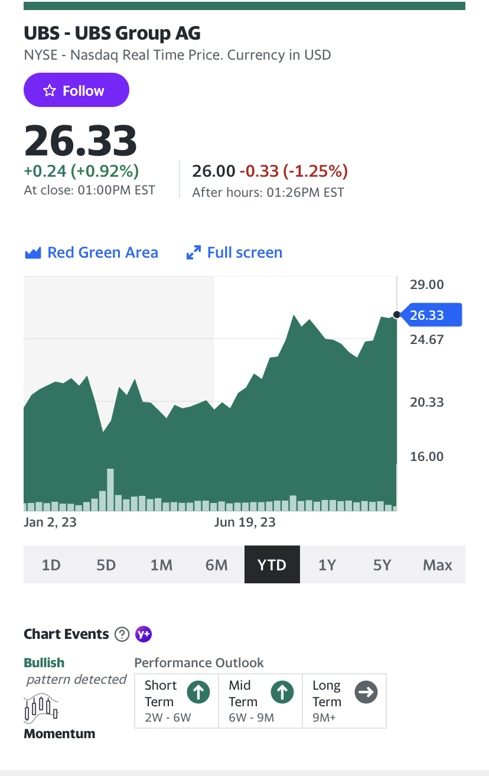Click the Short Term up arrow icon
This screenshot has height=776, width=489.
coord(198,692)
